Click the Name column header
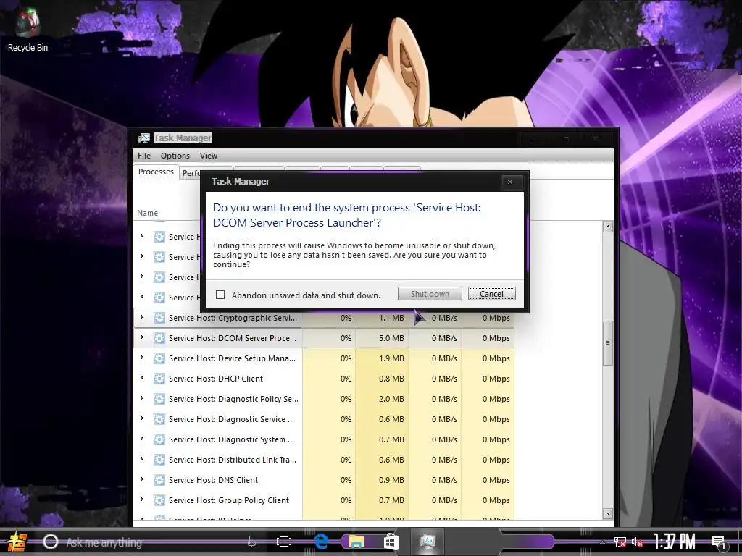Screen dimensions: 742x556 [148, 213]
